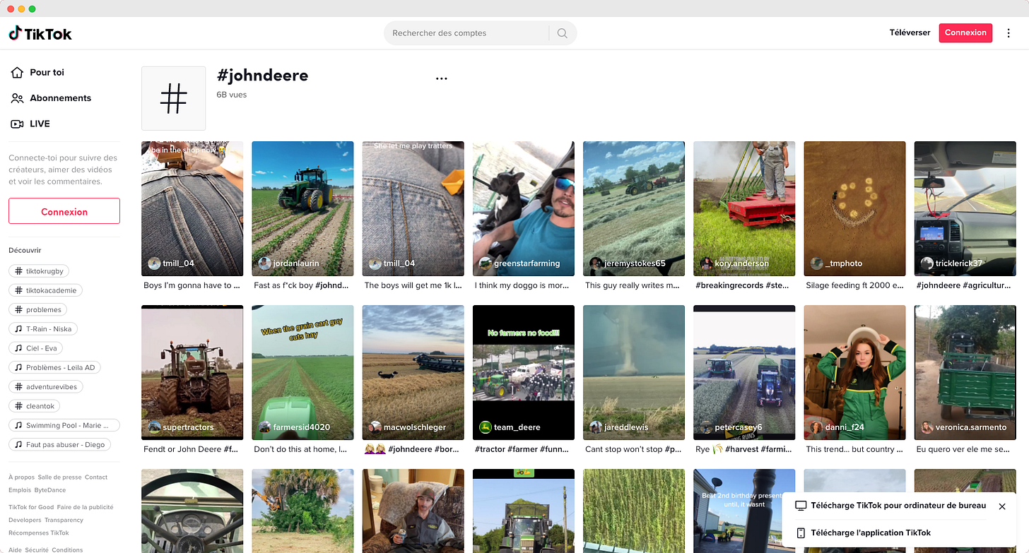Open the Ciel - Eva sound chip
This screenshot has height=553, width=1029.
(x=36, y=348)
